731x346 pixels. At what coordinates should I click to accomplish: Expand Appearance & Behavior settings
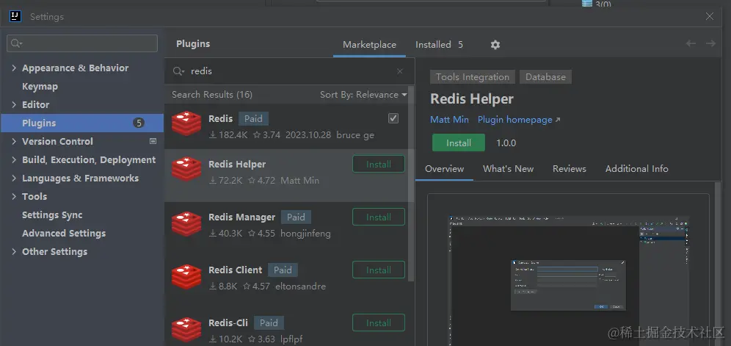(x=14, y=68)
